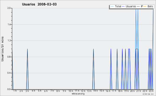This screenshot has width=156, height=96.
Task: Click the 6 h x-axis label
Action: click(x=46, y=91)
